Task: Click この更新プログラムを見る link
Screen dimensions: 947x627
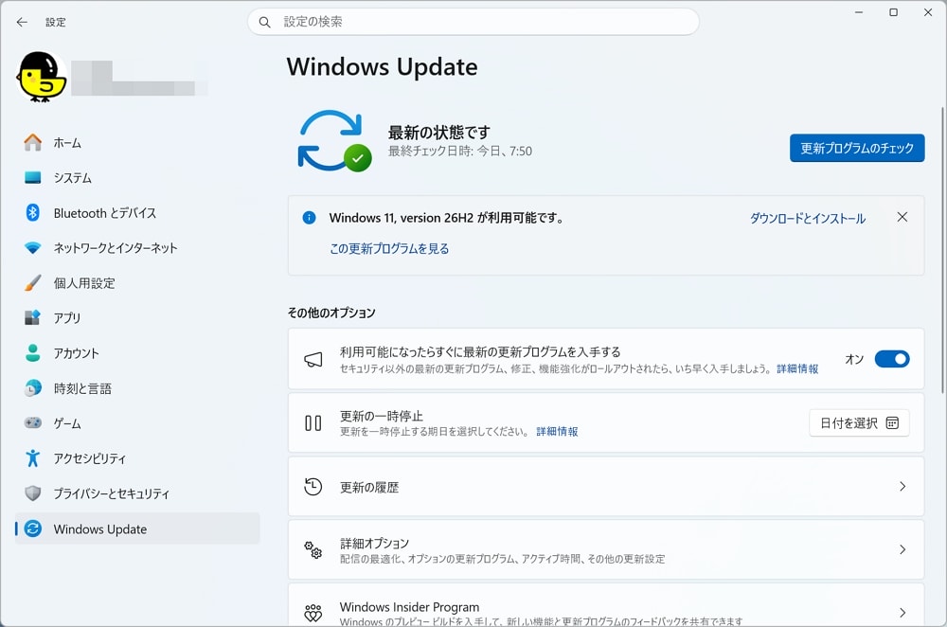Action: pos(389,248)
